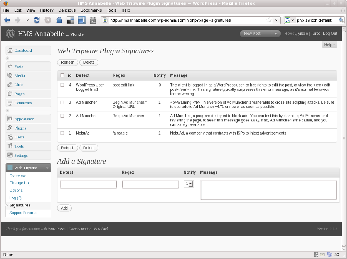347x259 pixels.
Task: Toggle the select-all checkbox in table header
Action: (x=62, y=75)
